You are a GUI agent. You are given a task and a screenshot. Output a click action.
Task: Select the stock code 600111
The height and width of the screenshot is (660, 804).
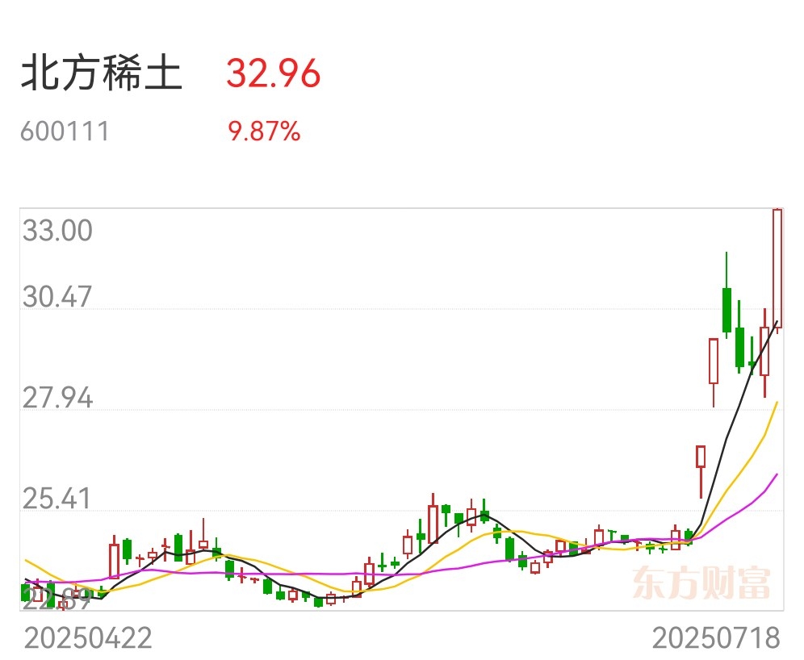[x=65, y=132]
